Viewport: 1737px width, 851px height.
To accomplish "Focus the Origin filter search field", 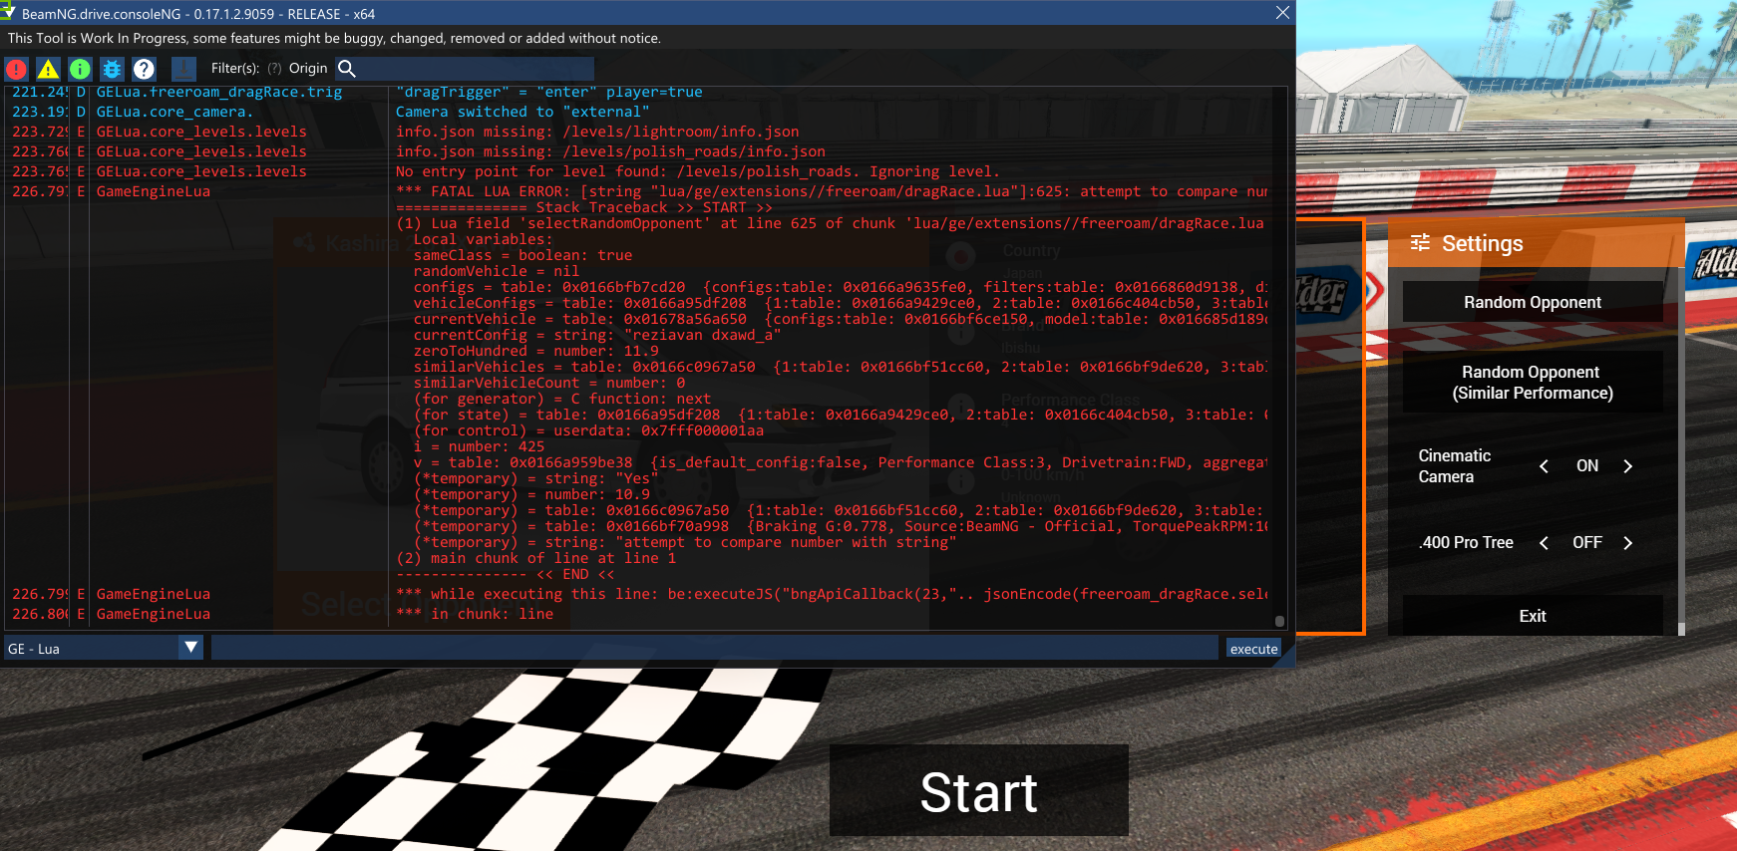I will coord(476,69).
